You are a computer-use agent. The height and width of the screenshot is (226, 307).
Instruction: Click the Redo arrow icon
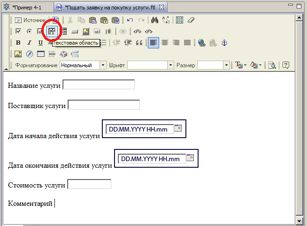(141, 20)
